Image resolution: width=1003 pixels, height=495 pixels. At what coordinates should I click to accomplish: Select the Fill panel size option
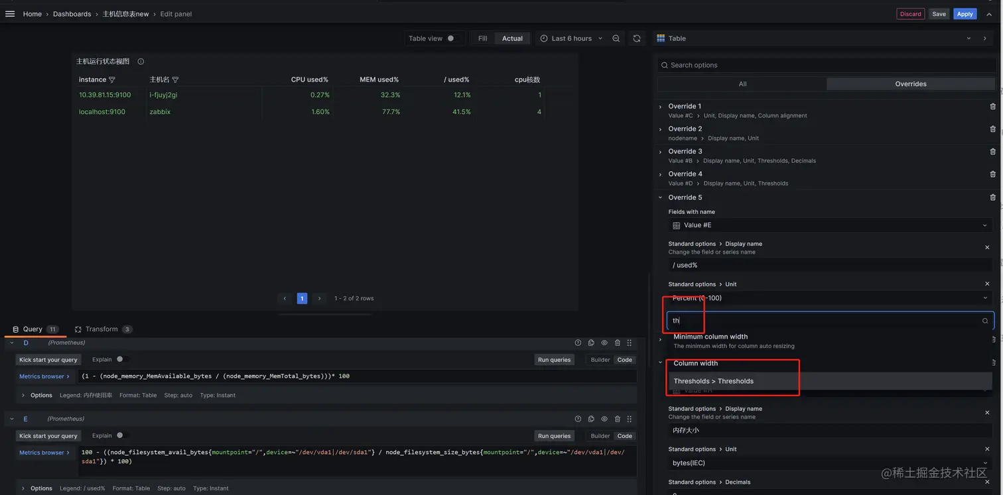tap(483, 38)
